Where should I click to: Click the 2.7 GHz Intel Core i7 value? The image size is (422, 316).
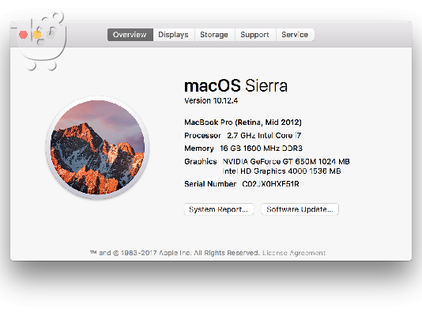[x=264, y=135]
